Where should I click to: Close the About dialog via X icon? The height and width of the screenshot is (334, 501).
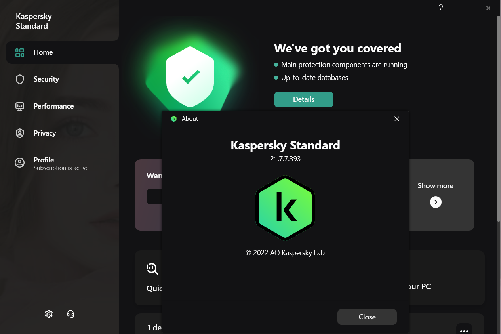pyautogui.click(x=397, y=119)
